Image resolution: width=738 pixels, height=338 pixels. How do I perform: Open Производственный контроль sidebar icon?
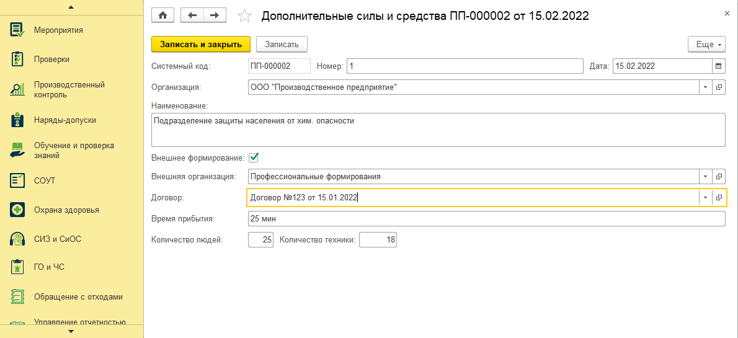(17, 89)
